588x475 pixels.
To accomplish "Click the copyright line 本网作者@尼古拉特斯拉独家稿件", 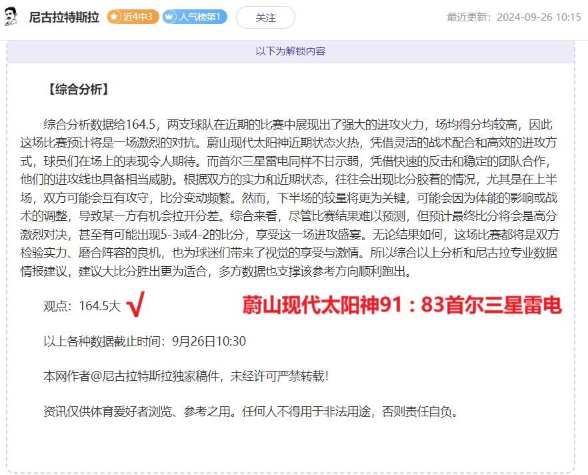I will 186,376.
